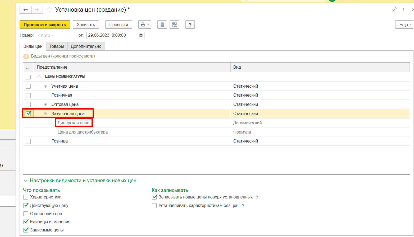Click the Провести и закрыть button
This screenshot has height=237, width=414.
tap(45, 25)
